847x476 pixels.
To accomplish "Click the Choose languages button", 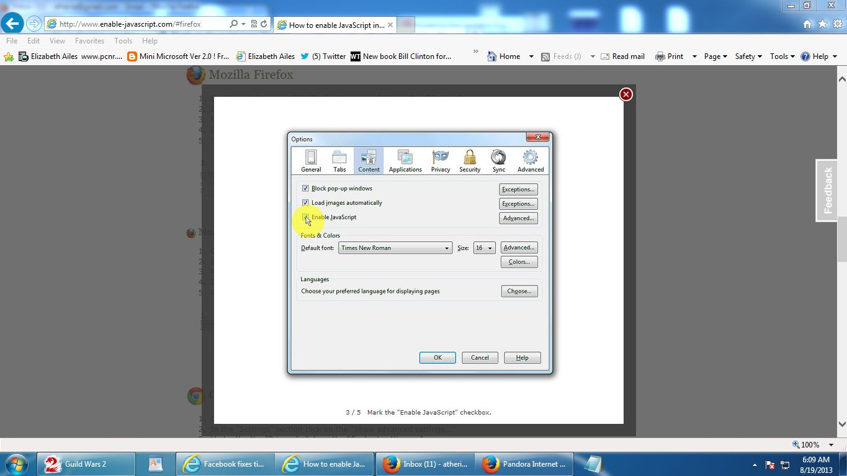I will pos(519,291).
